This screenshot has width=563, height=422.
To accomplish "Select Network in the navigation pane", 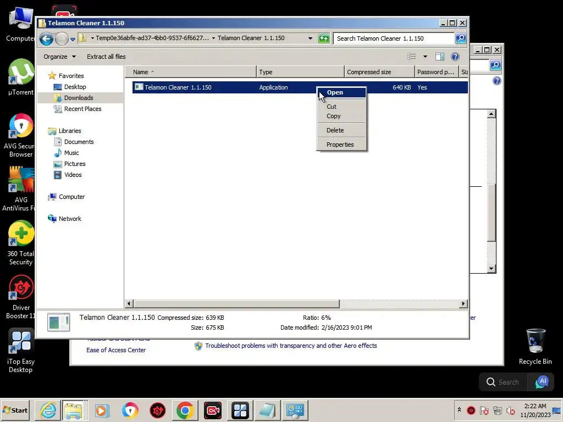I will tap(70, 219).
